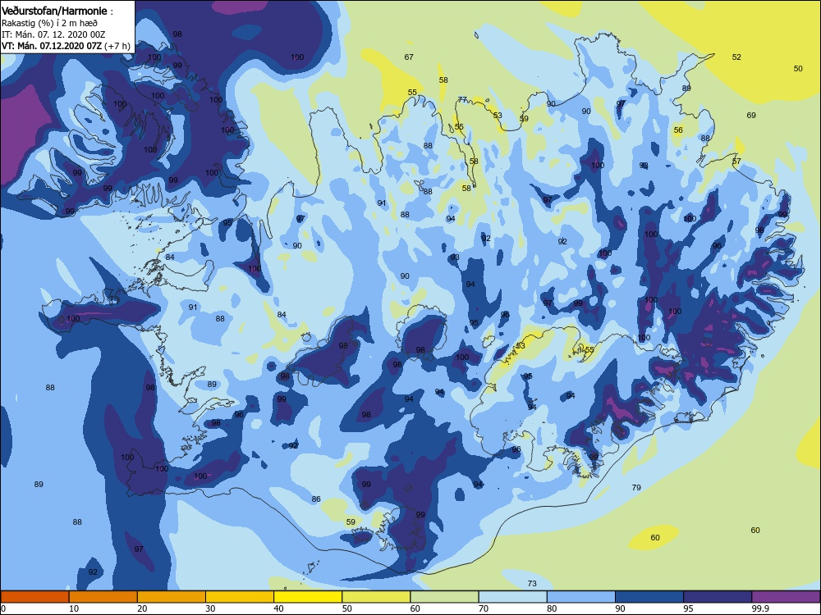Click the 'IT: Mán. 07. 12. 2020 00Z' line

pos(53,34)
